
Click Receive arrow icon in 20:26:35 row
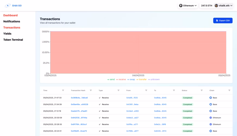pos(100,124)
